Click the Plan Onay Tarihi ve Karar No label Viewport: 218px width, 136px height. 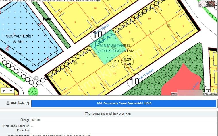point(16,128)
